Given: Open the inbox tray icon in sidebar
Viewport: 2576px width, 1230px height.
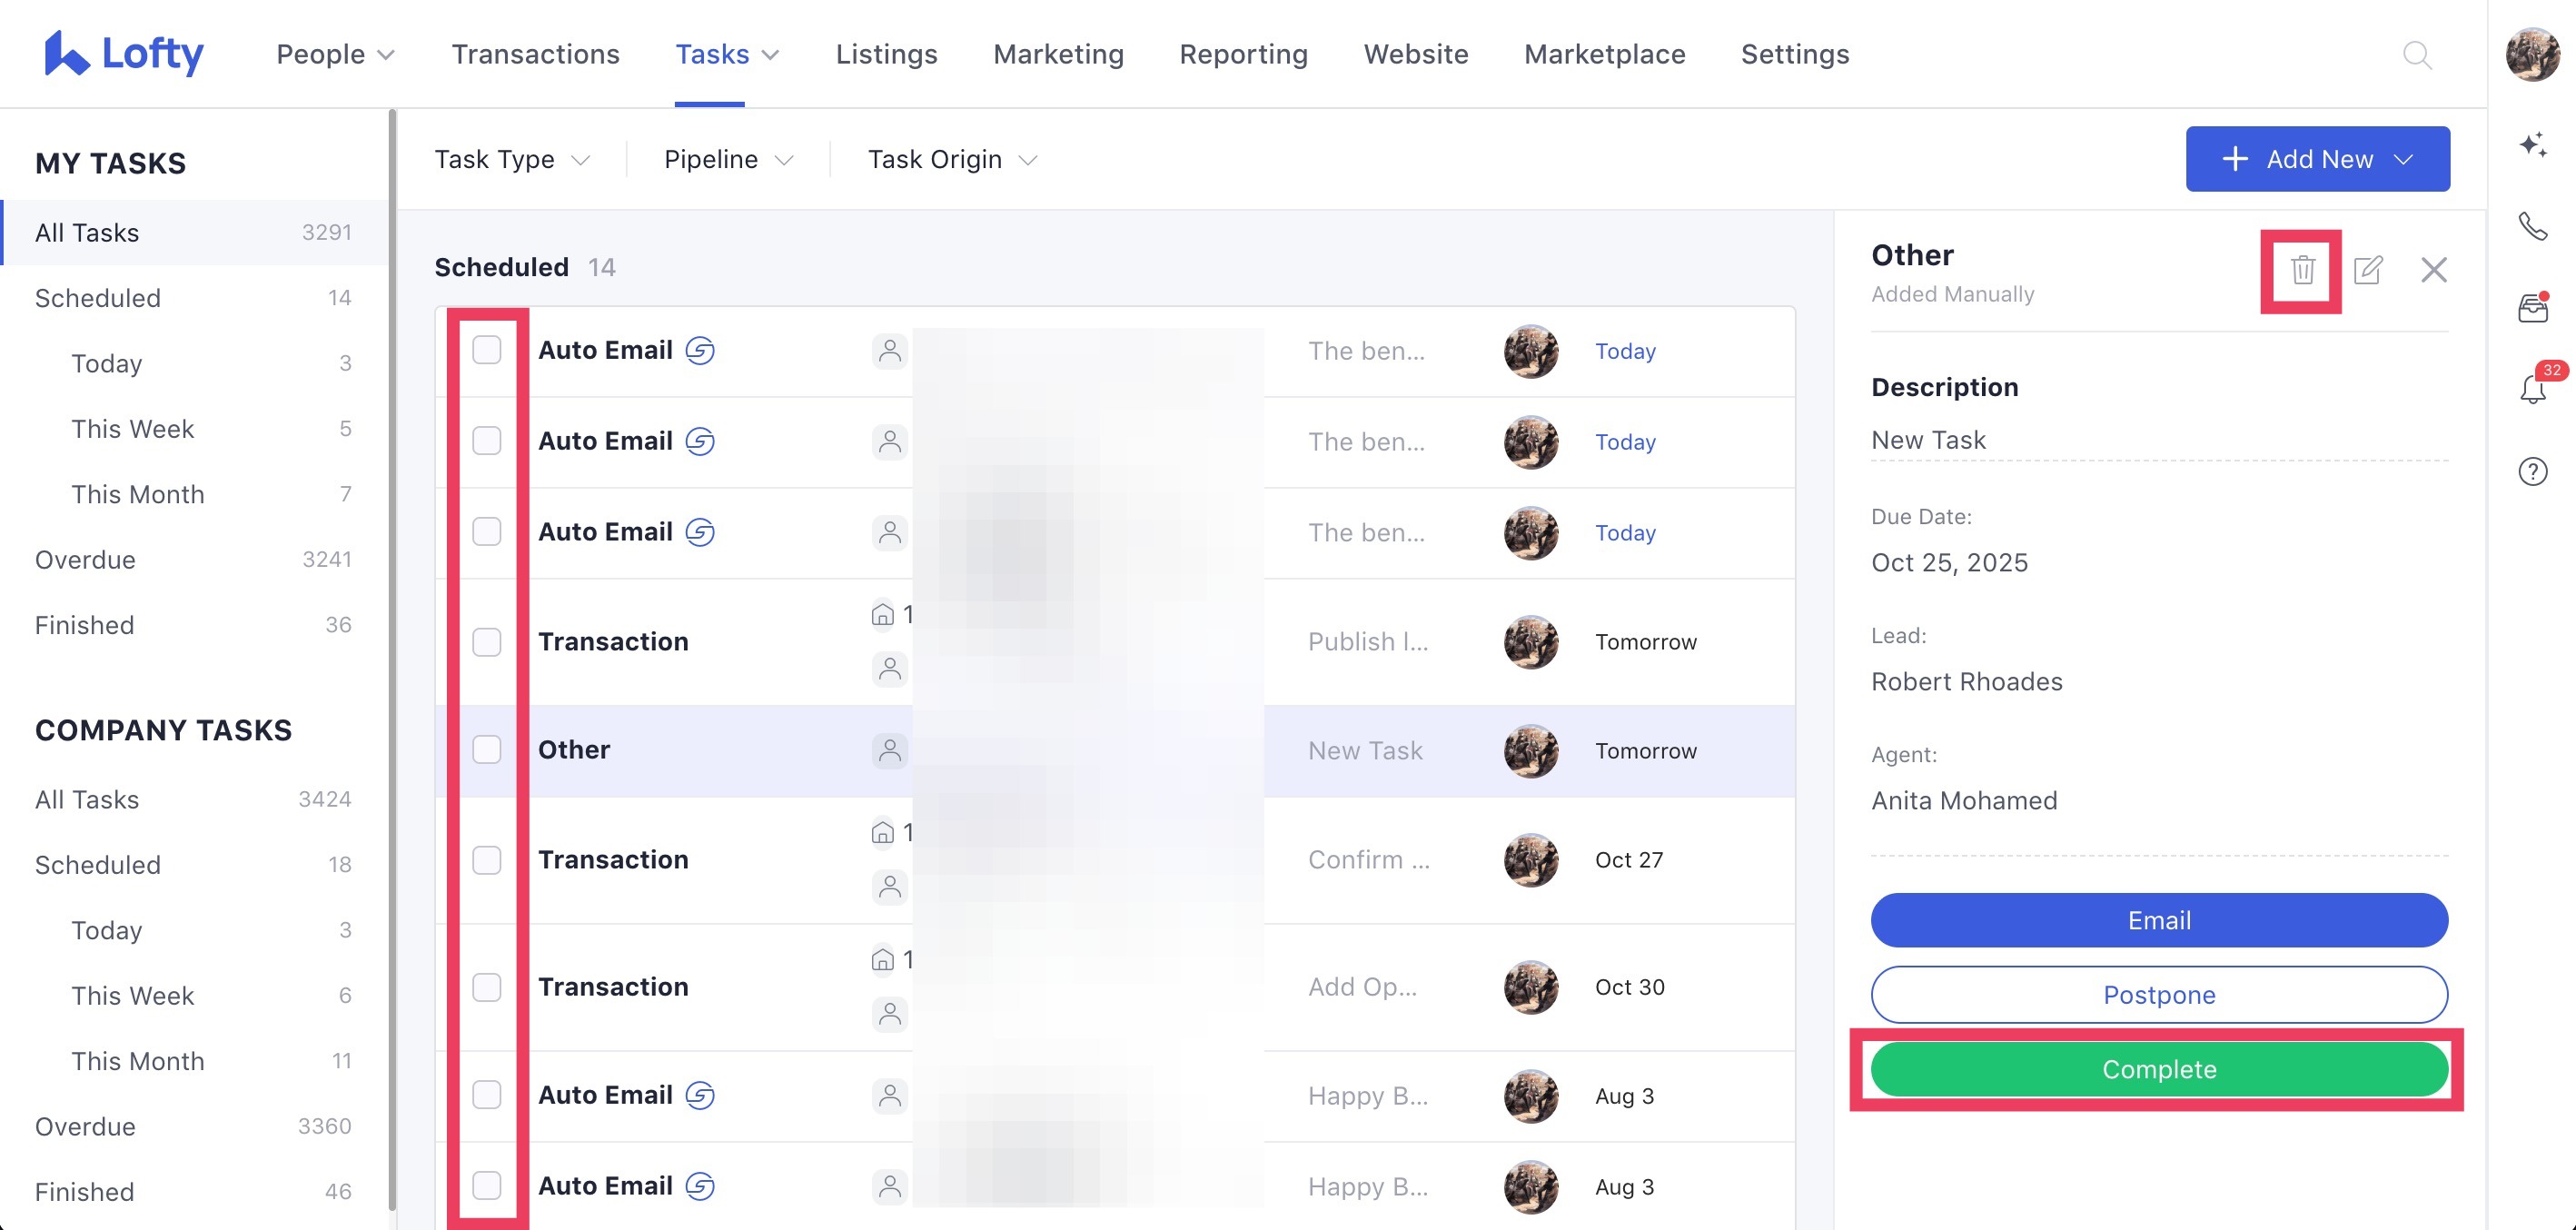Looking at the screenshot, I should coord(2532,308).
